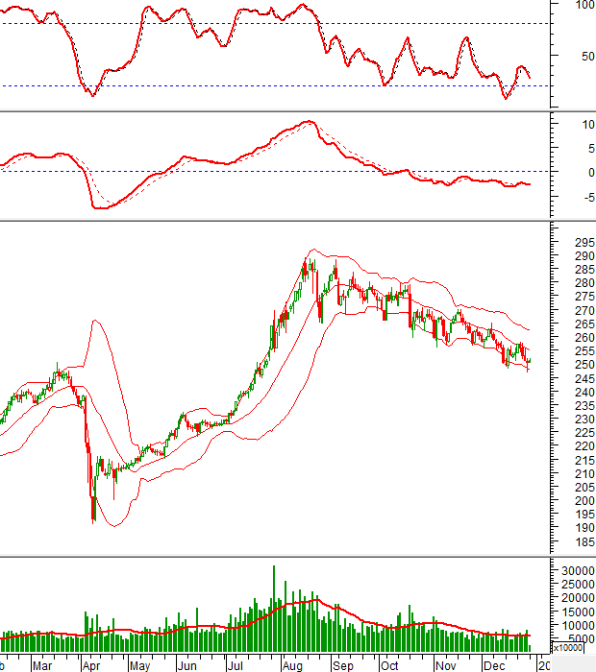The image size is (596, 672).
Task: Click the -5 label on MACD axis
Action: [x=581, y=196]
